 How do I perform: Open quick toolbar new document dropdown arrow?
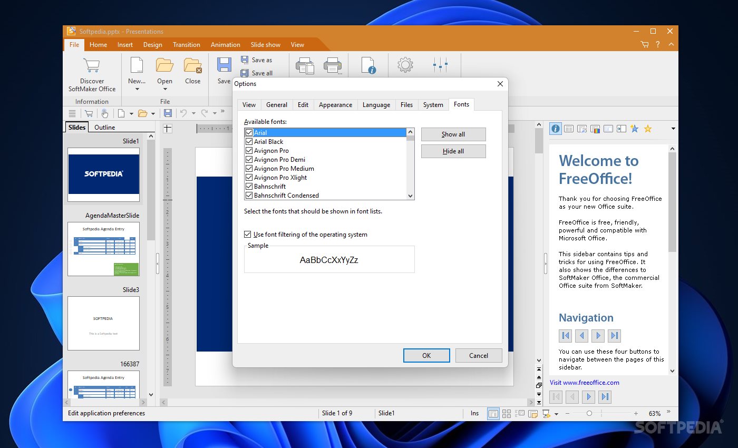pyautogui.click(x=131, y=113)
